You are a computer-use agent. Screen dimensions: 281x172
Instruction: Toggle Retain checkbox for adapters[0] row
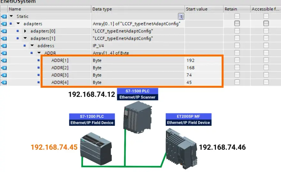click(x=237, y=31)
